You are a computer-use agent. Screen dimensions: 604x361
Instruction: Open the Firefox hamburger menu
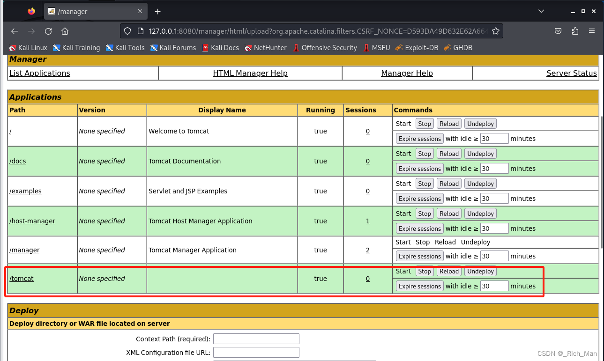point(592,31)
